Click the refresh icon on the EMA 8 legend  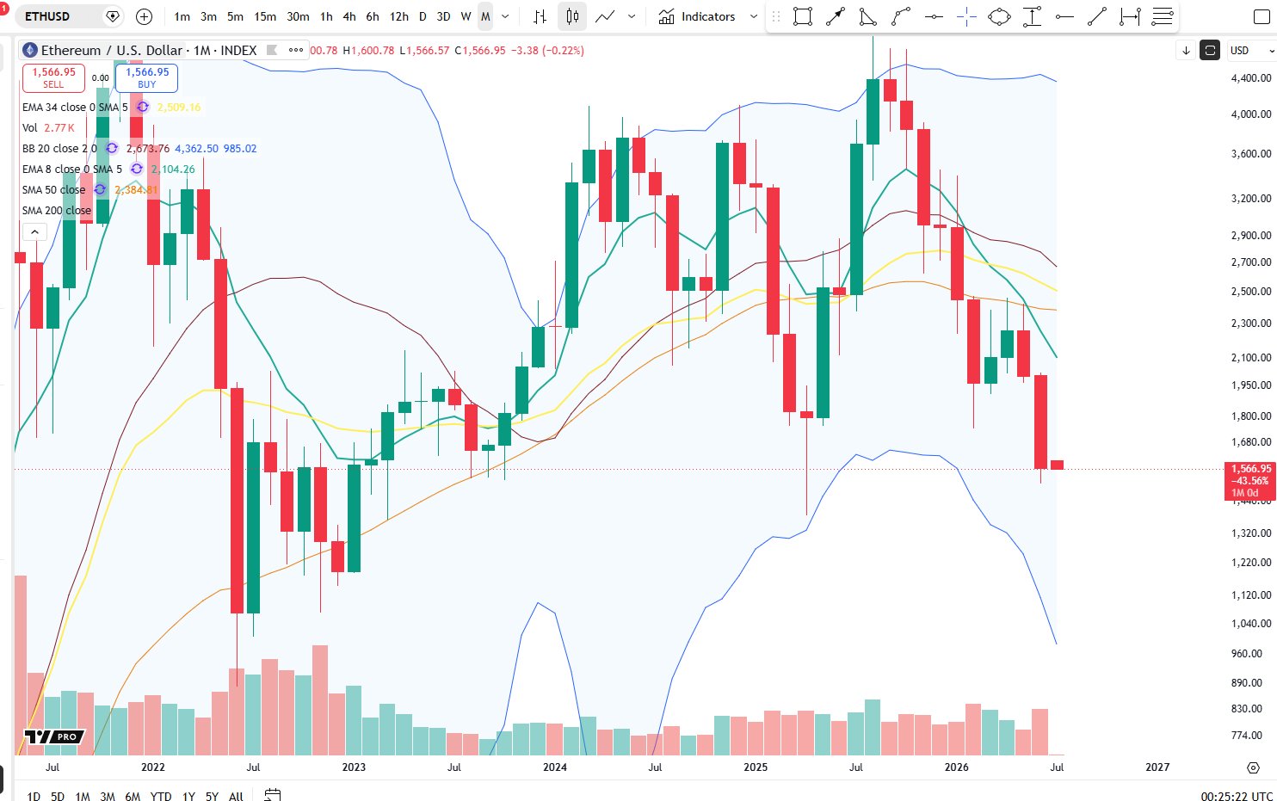coord(136,169)
